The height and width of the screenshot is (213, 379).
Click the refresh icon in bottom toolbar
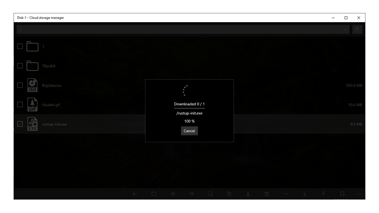(154, 194)
